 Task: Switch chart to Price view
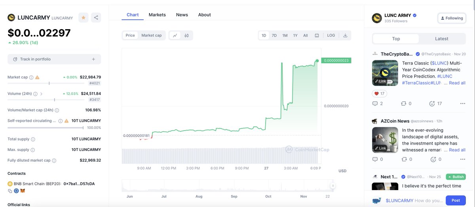130,35
